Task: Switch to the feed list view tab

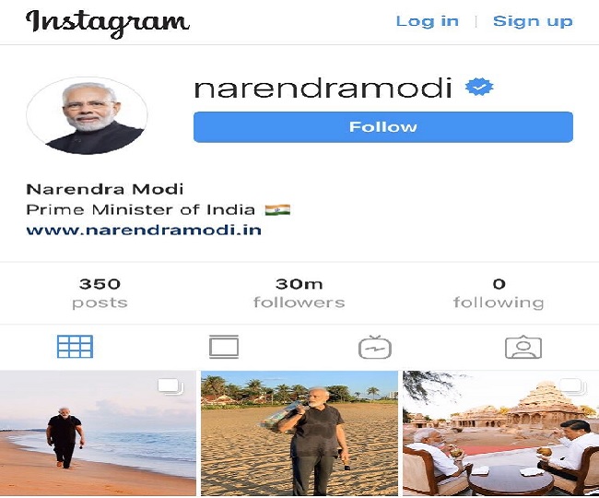Action: (224, 347)
